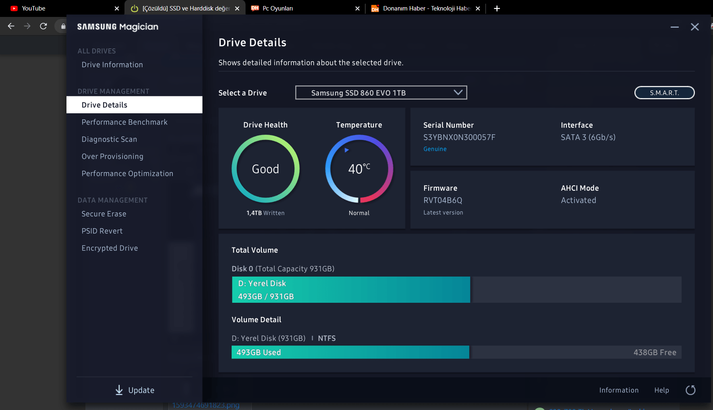Image resolution: width=713 pixels, height=410 pixels.
Task: Click the site lock icon in address bar
Action: pos(63,26)
